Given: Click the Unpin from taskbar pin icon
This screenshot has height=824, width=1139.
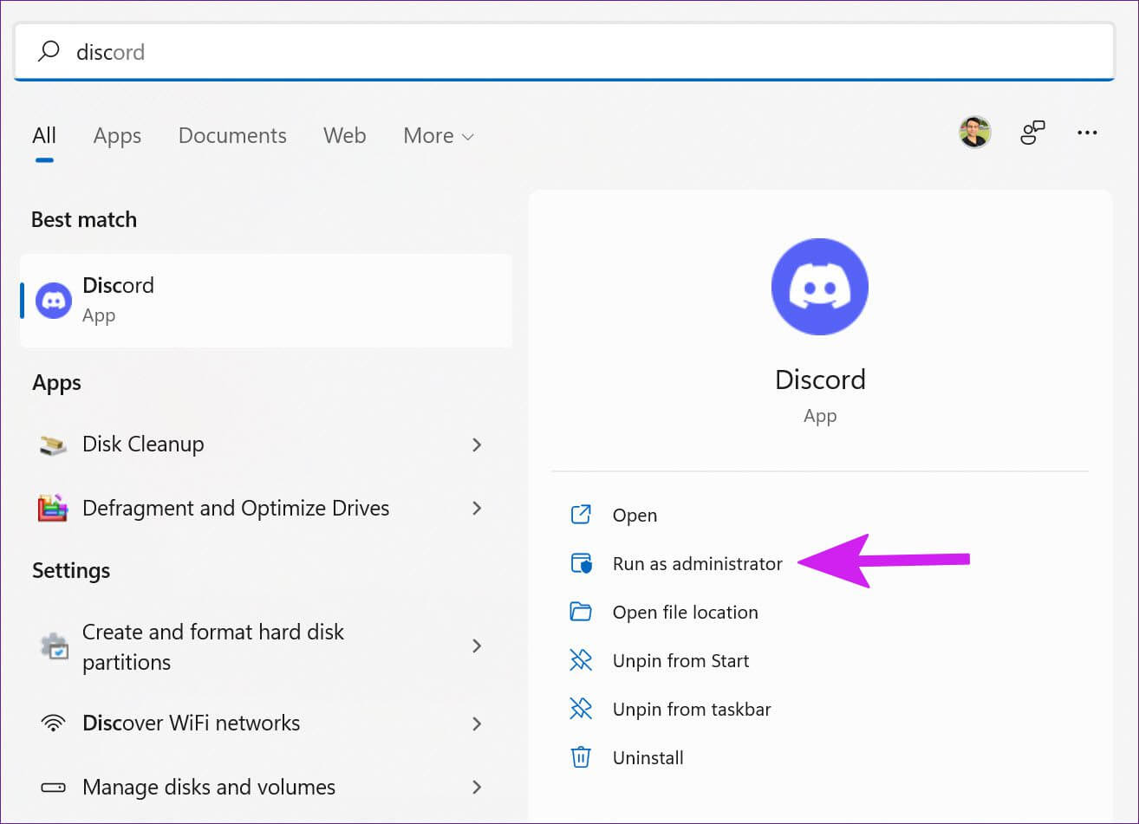Looking at the screenshot, I should click(x=580, y=709).
